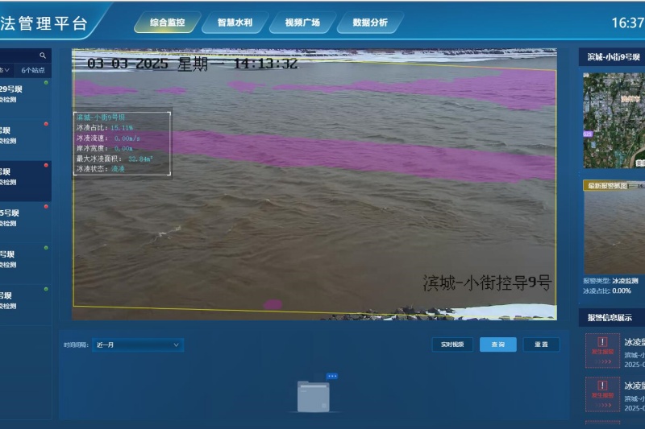Click the 重置 reset button
The image size is (645, 429).
pyautogui.click(x=541, y=344)
